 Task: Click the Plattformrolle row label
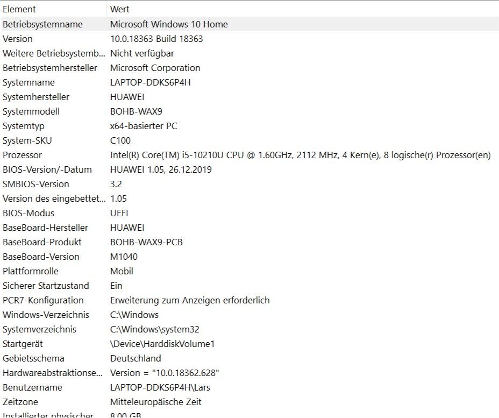[x=31, y=272]
